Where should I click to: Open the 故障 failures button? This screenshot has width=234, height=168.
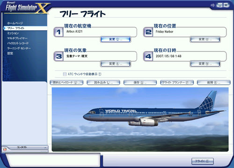(214, 83)
